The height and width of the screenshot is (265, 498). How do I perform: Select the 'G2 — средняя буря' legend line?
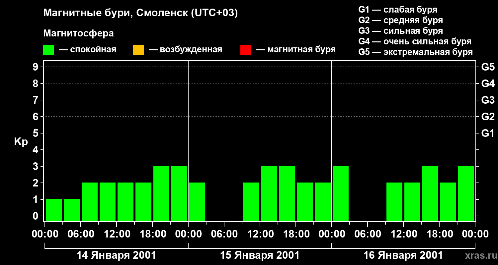[400, 20]
